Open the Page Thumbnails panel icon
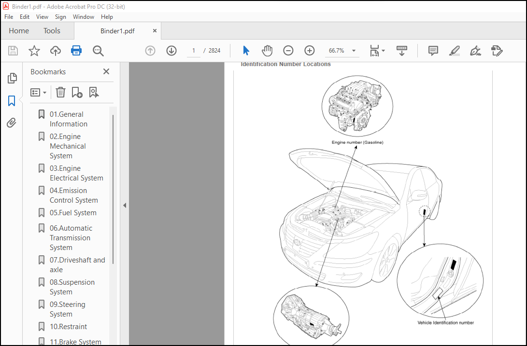527x346 pixels. (x=12, y=78)
